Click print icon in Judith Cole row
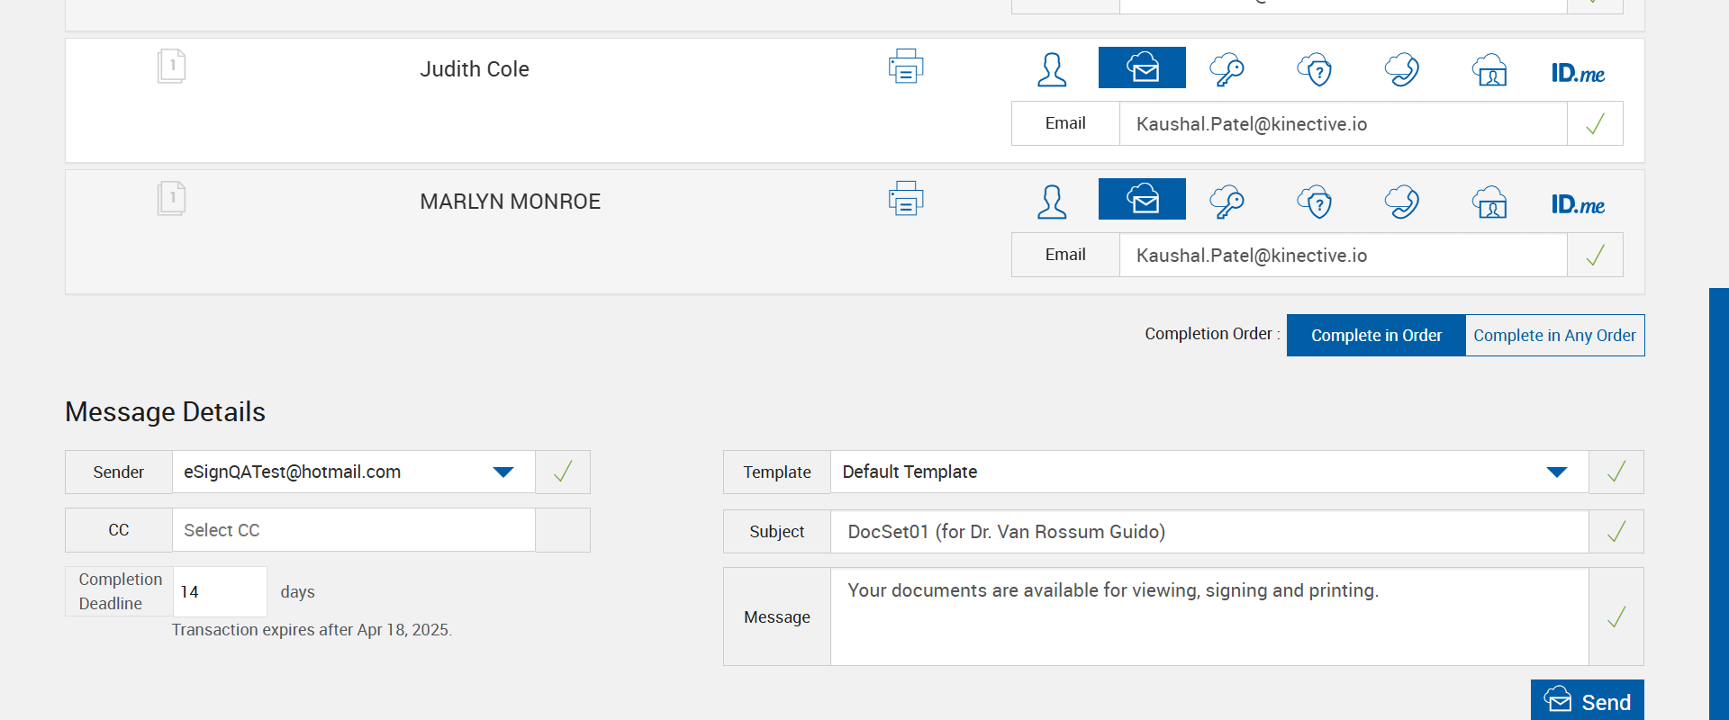Screen dimensions: 1729x720 click(x=905, y=67)
